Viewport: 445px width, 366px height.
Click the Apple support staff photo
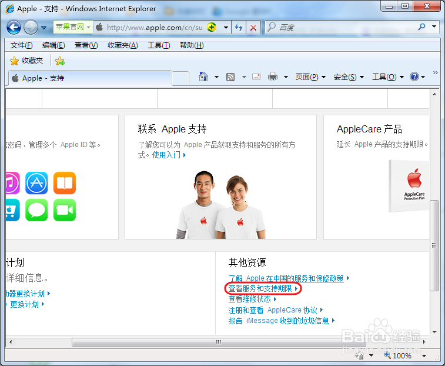tap(221, 205)
